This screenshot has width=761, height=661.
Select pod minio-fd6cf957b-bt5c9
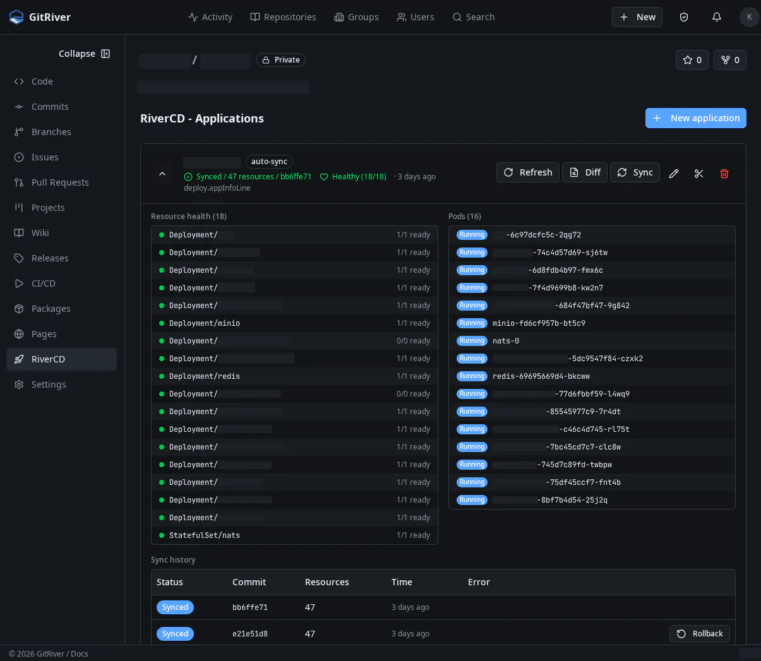pos(592,323)
